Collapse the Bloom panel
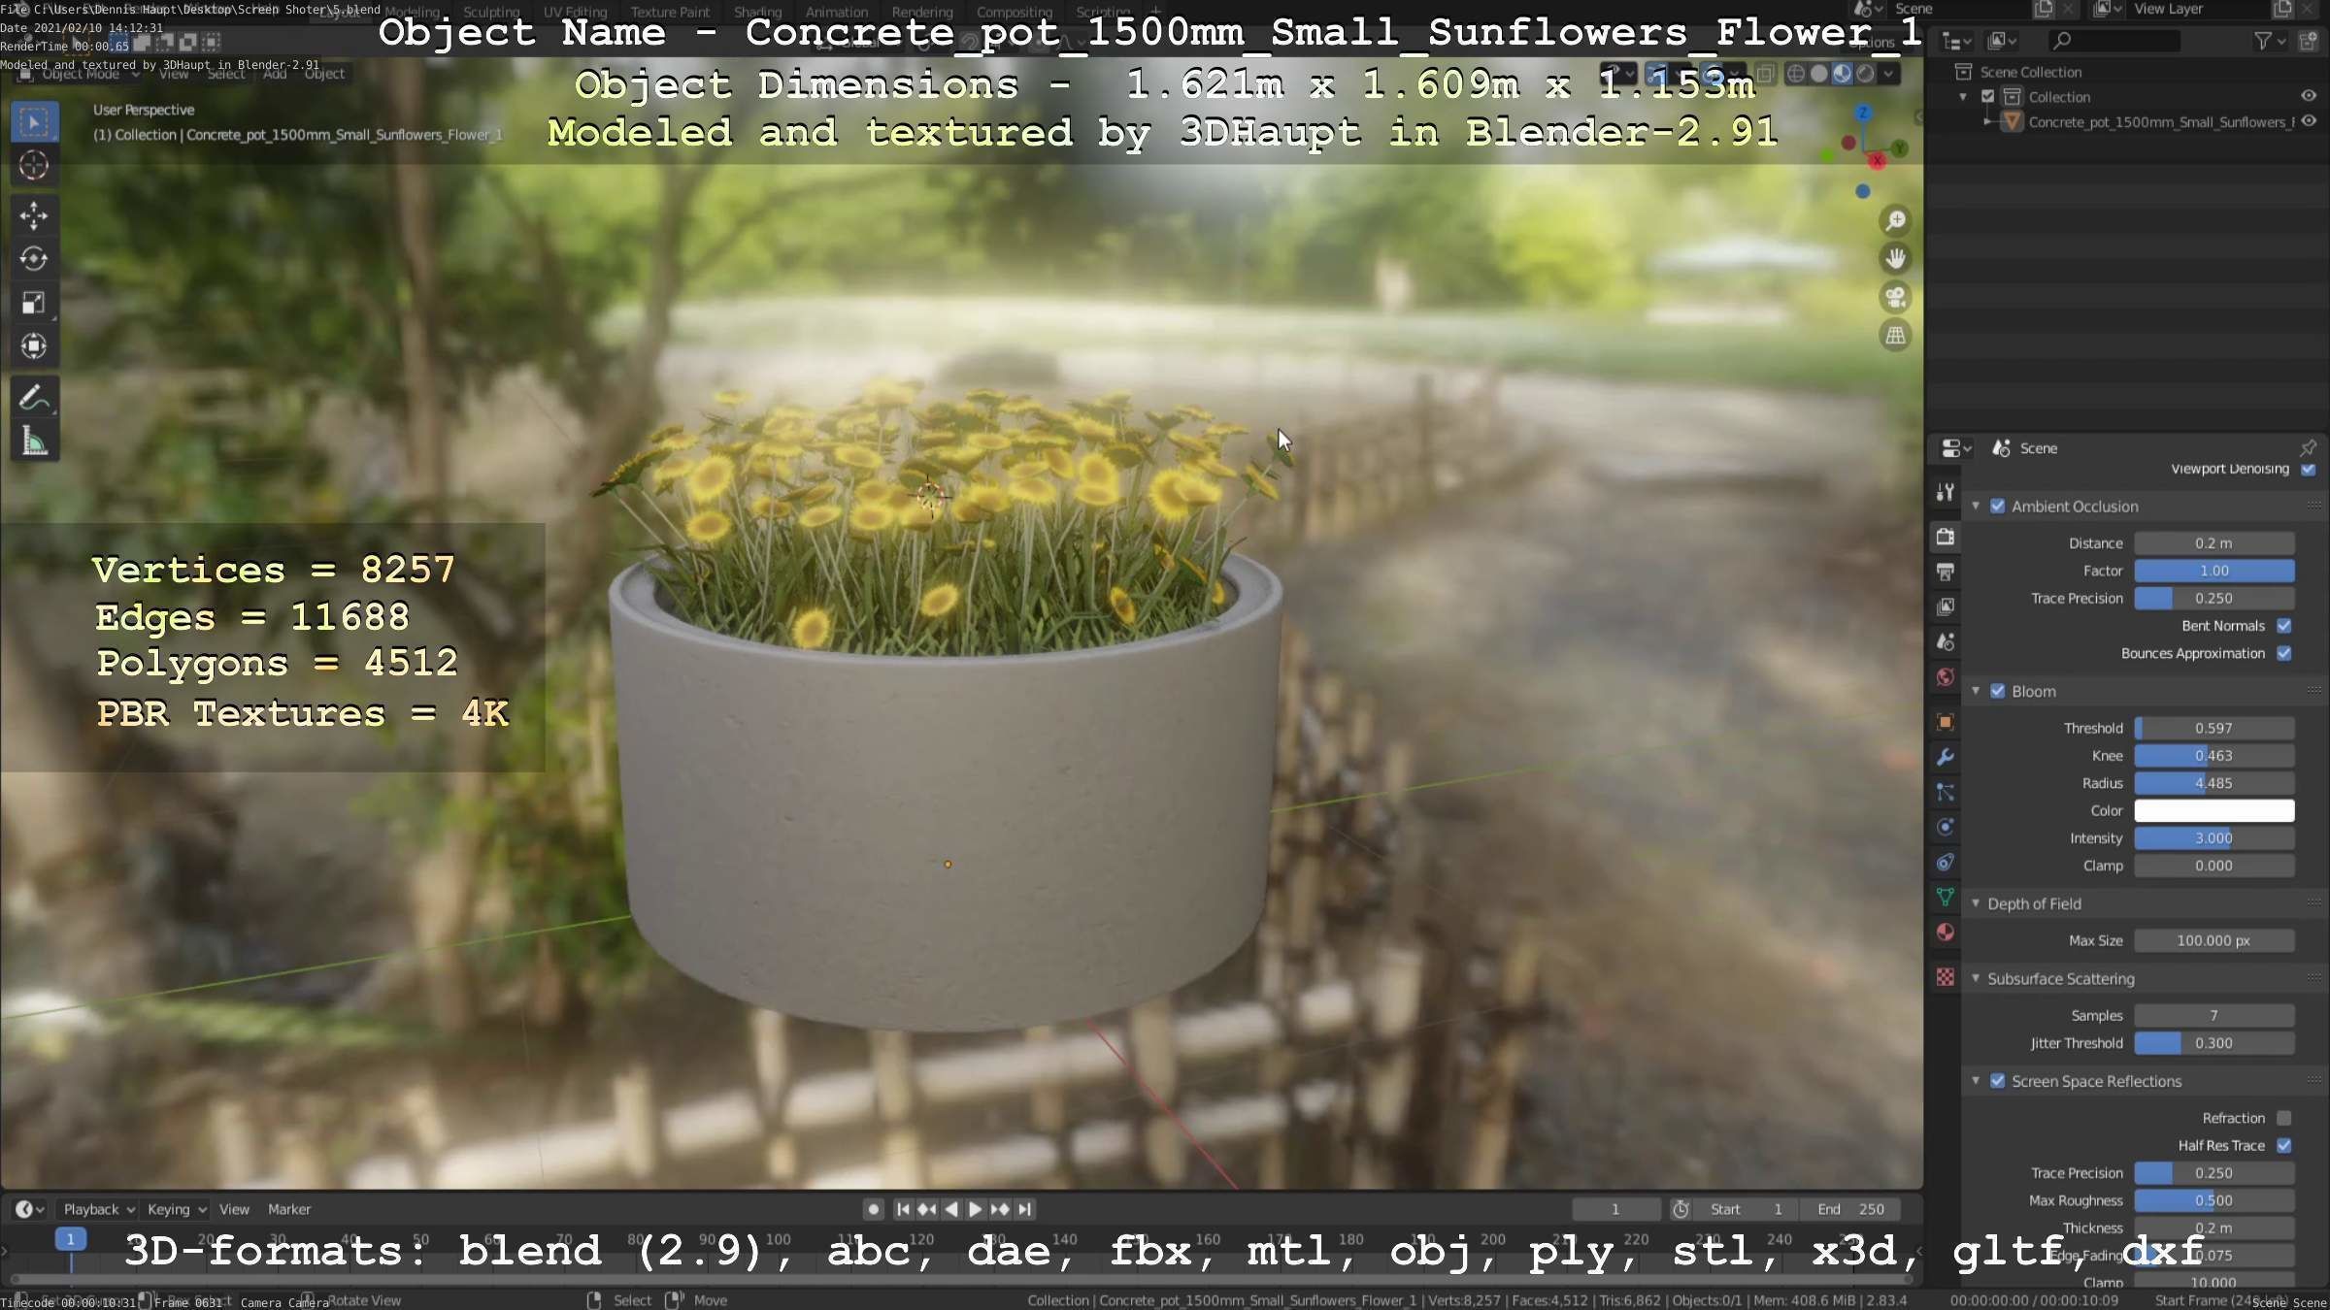2330x1310 pixels. (1976, 691)
